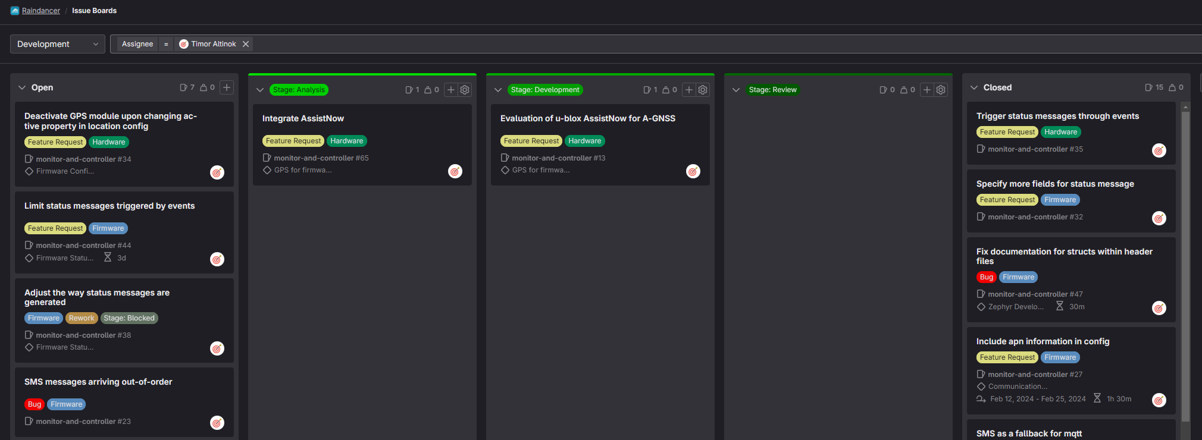Viewport: 1202px width, 440px height.
Task: Click the Assignee filter token
Action: (x=137, y=44)
